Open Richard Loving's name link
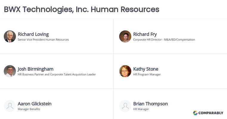 point(33,34)
